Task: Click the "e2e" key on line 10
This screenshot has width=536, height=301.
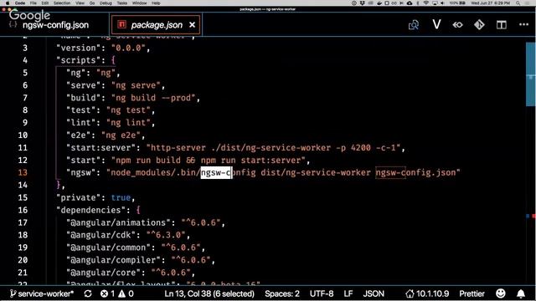Action: coord(79,135)
